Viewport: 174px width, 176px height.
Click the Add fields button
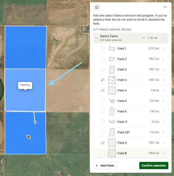click(105, 166)
